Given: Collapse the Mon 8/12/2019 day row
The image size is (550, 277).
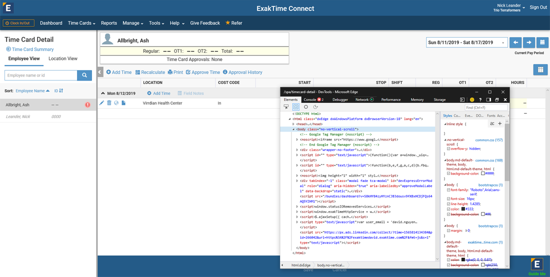Looking at the screenshot, I should coord(103,93).
